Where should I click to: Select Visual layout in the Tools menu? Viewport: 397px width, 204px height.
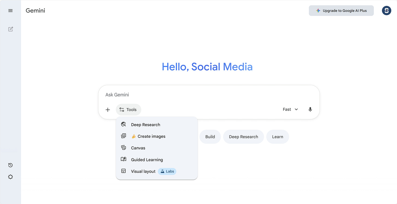pos(157,171)
